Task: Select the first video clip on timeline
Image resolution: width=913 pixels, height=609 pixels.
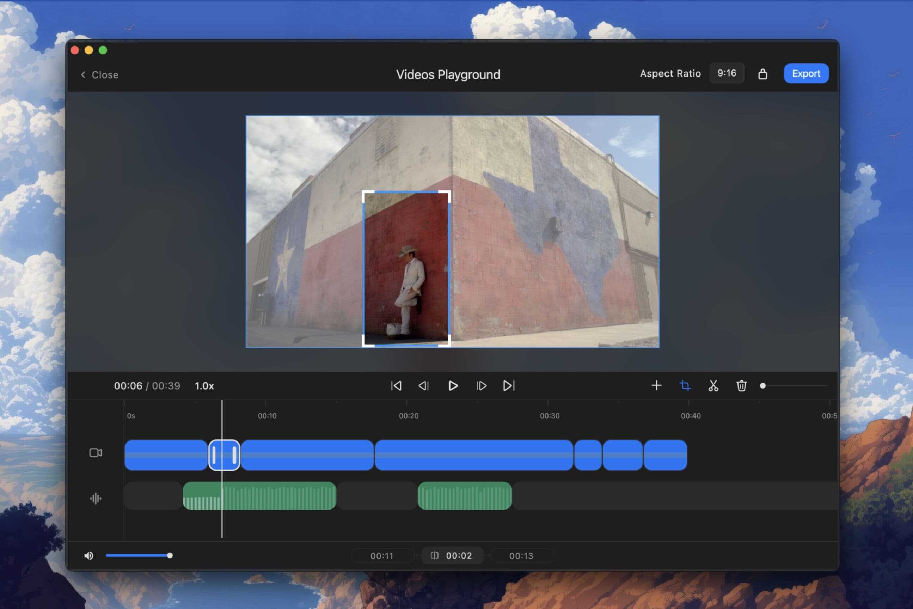Action: click(166, 455)
